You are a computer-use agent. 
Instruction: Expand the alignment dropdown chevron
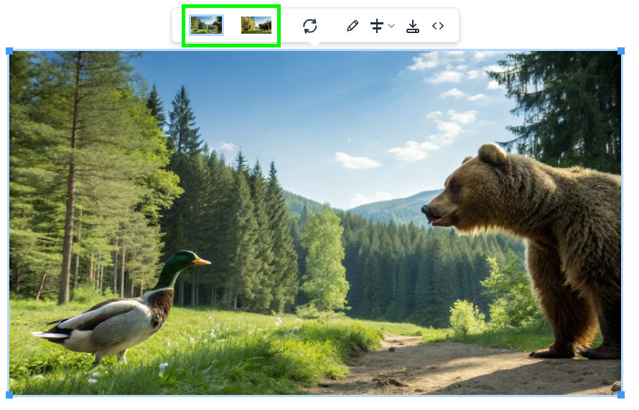[391, 26]
